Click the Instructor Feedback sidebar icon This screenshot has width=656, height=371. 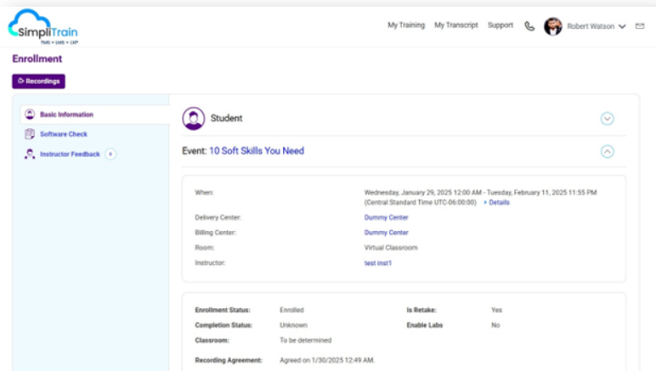30,155
